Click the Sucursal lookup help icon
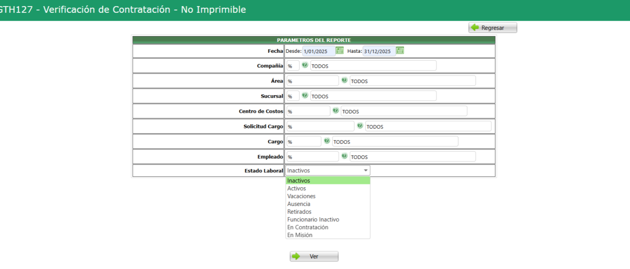This screenshot has height=269, width=630. coord(305,95)
